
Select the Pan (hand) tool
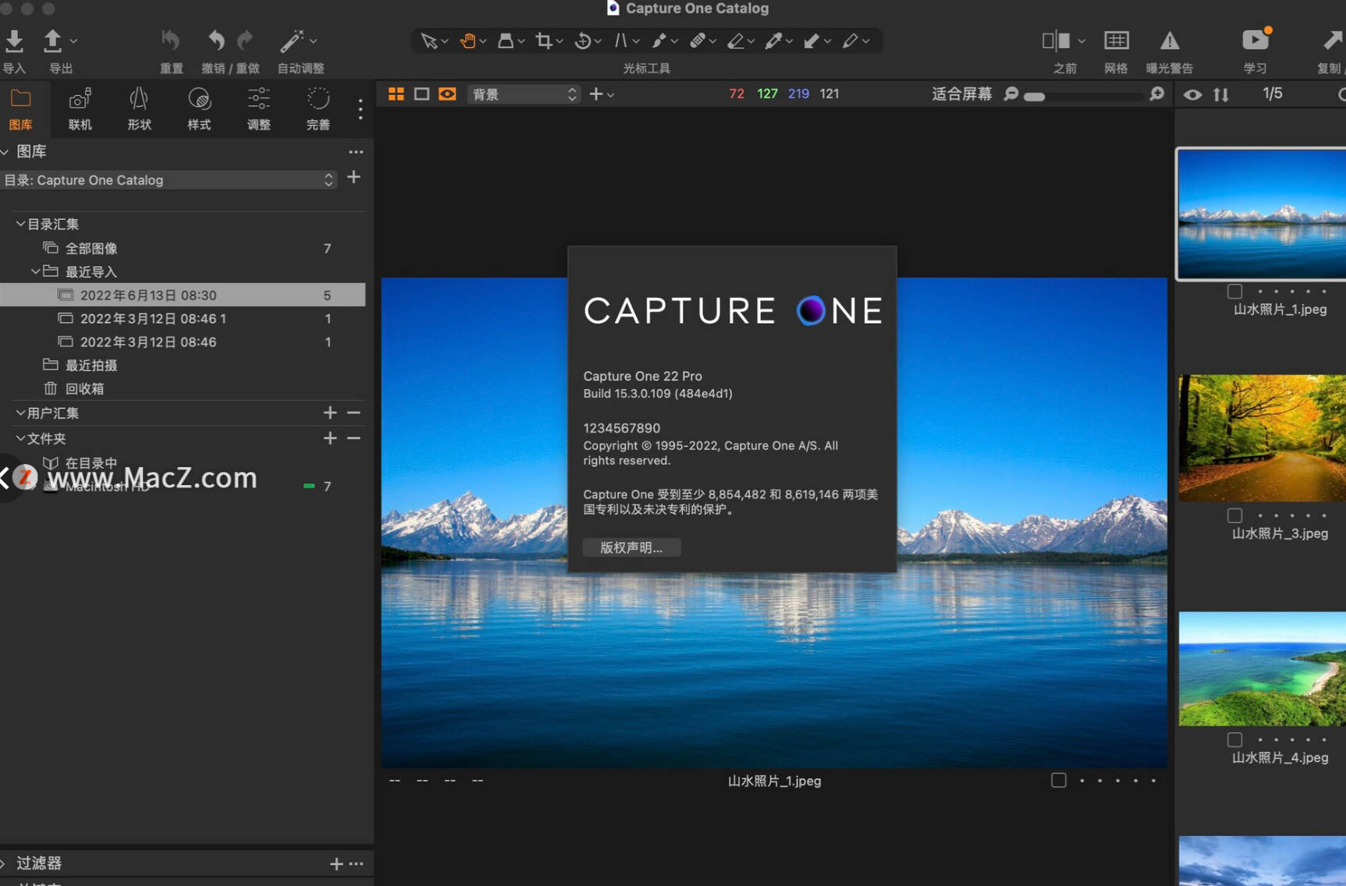(468, 41)
